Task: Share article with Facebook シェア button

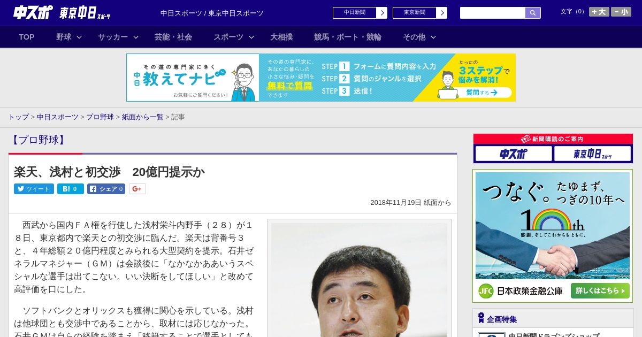Action: [x=106, y=189]
